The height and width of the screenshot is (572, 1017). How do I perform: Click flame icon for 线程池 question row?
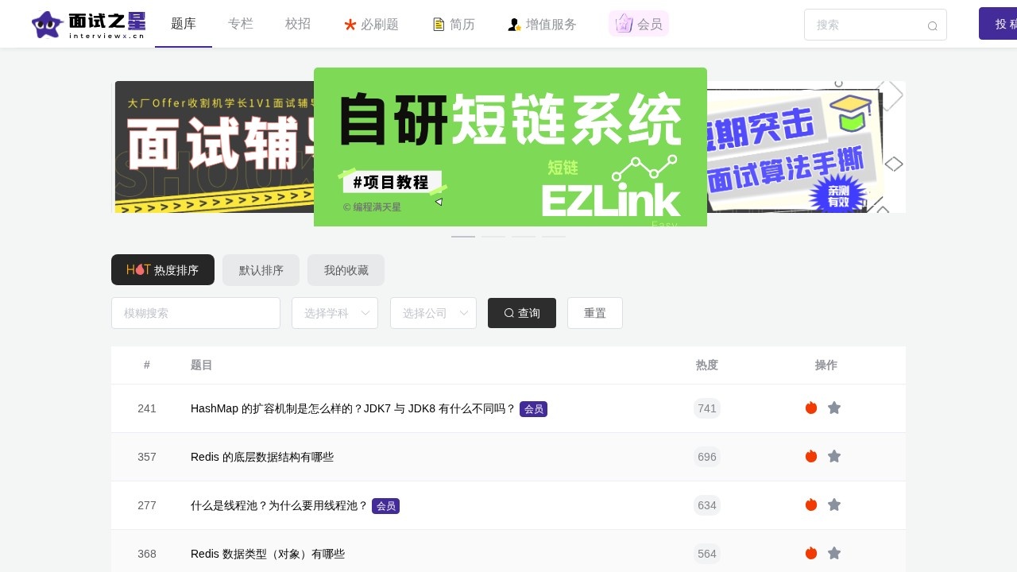pyautogui.click(x=811, y=504)
